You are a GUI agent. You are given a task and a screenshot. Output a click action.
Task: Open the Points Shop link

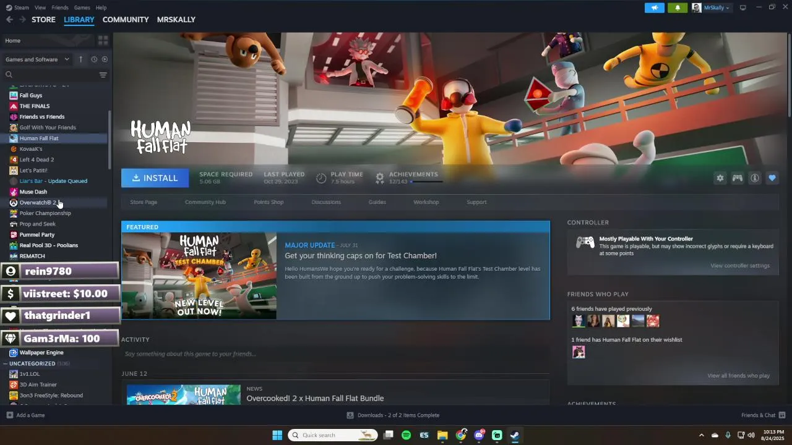269,202
